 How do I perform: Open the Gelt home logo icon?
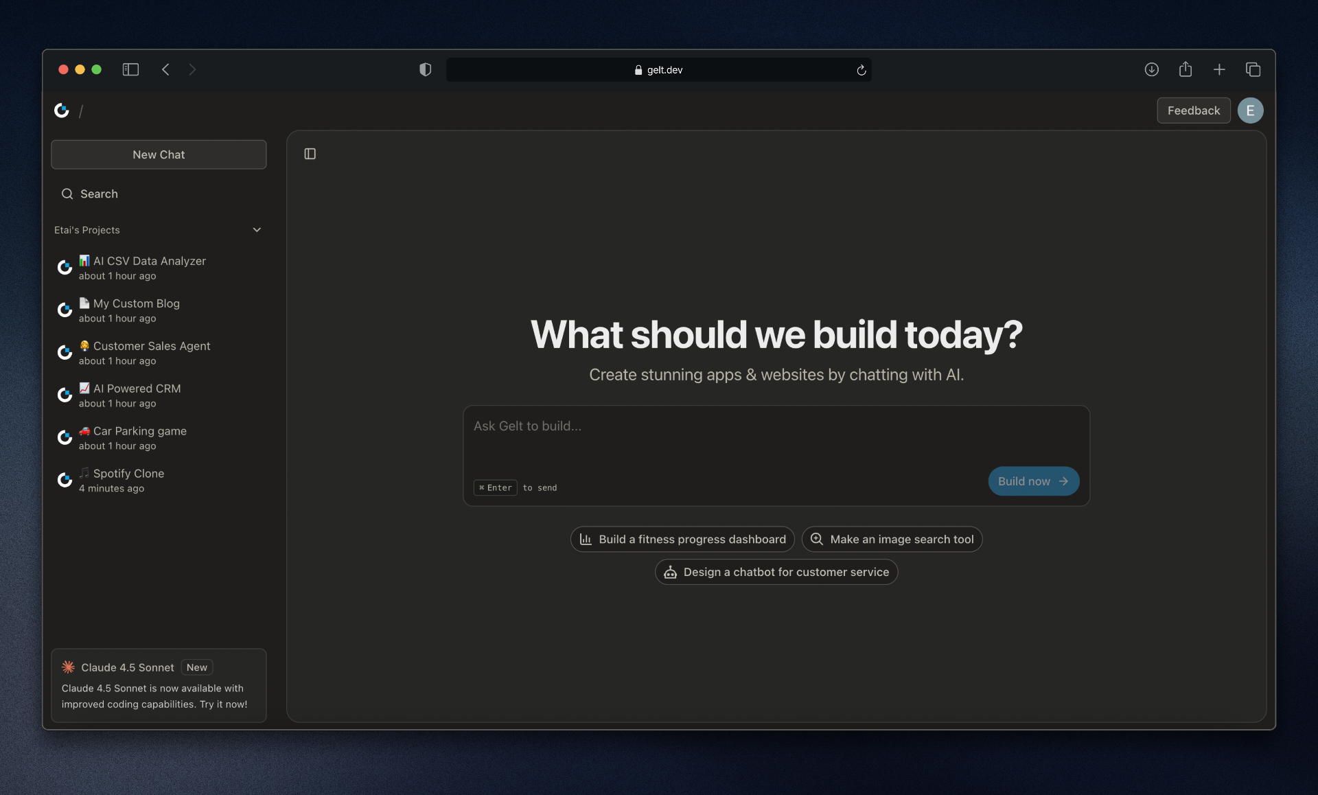[62, 111]
